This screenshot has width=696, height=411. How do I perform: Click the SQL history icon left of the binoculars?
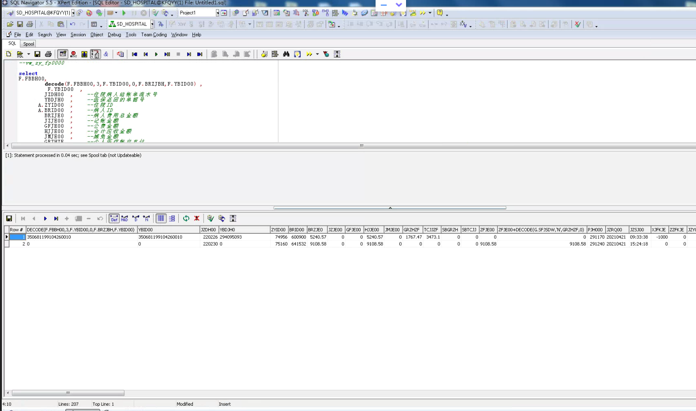[275, 54]
